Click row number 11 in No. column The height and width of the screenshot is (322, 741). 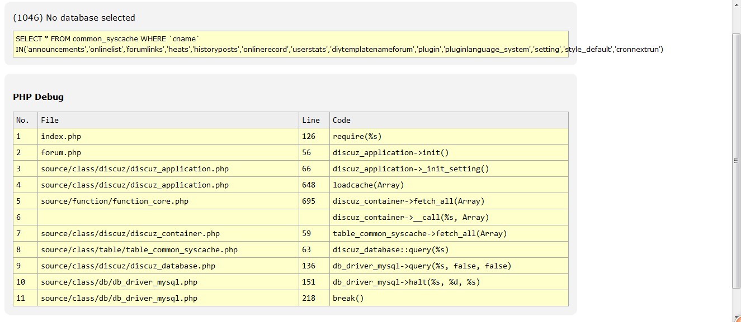coord(25,298)
